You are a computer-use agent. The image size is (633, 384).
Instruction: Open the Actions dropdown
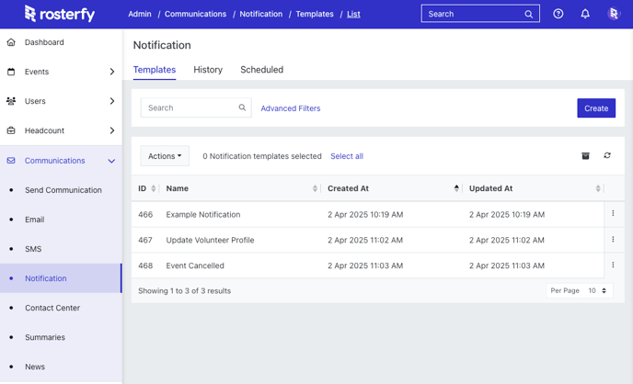[165, 156]
